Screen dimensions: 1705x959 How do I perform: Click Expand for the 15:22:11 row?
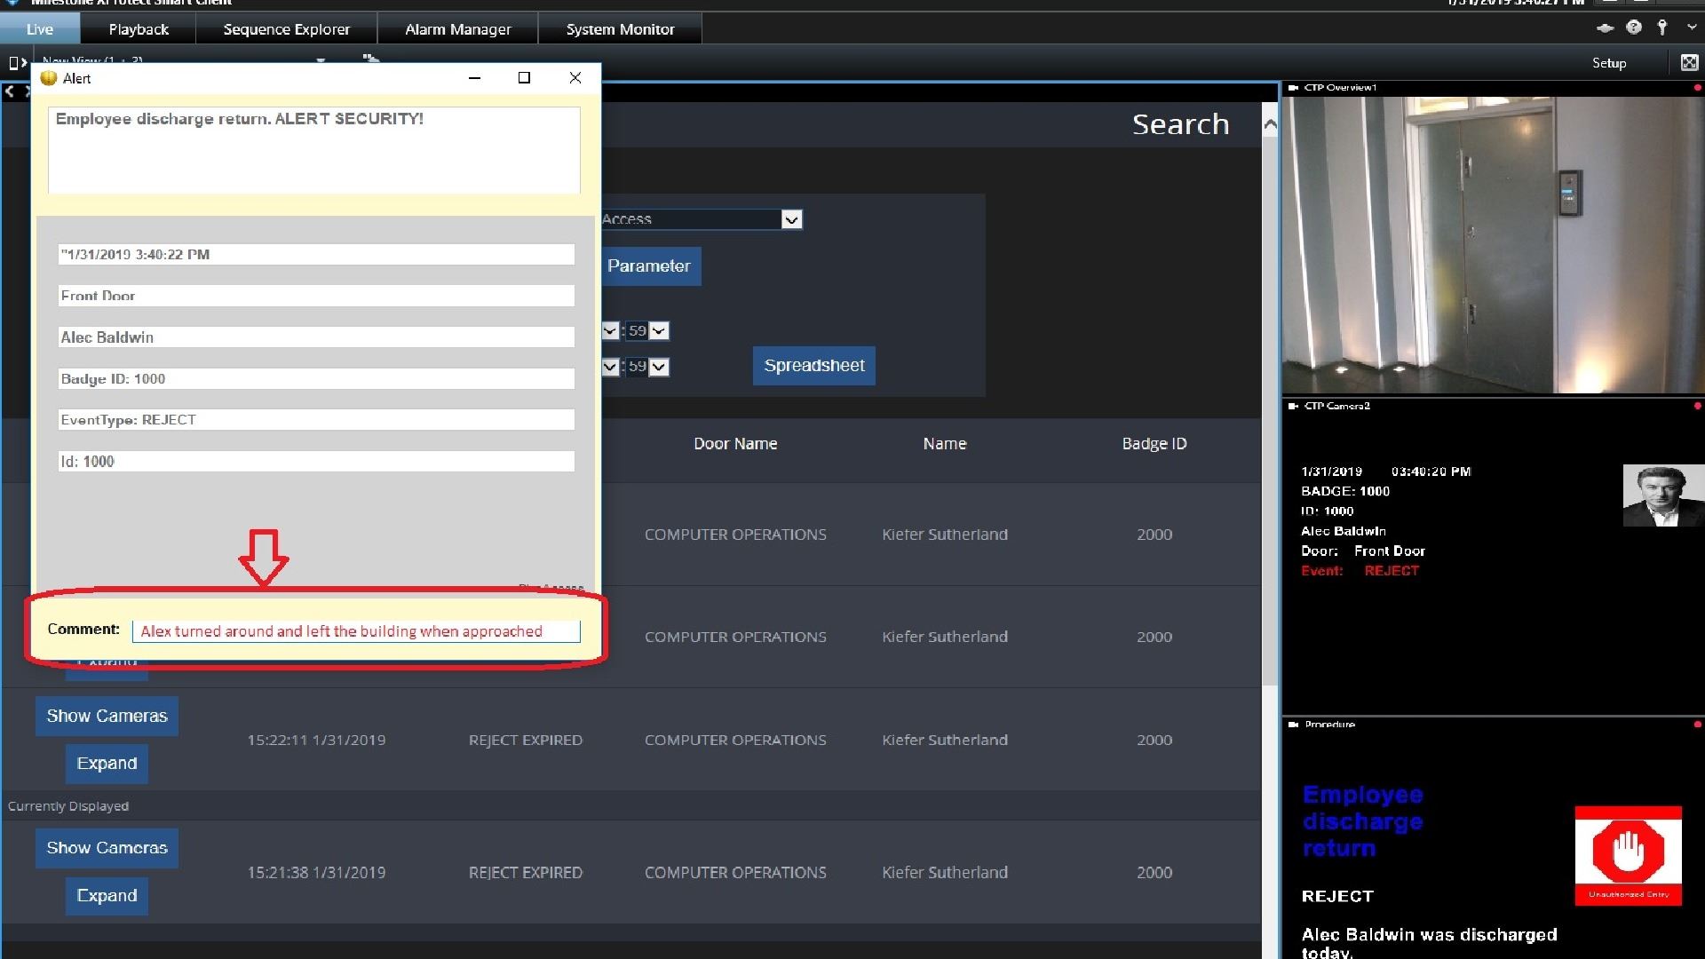point(107,764)
